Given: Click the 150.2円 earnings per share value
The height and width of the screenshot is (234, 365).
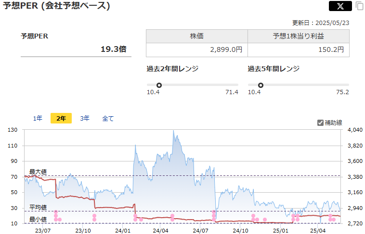Looking at the screenshot, I should coord(332,49).
